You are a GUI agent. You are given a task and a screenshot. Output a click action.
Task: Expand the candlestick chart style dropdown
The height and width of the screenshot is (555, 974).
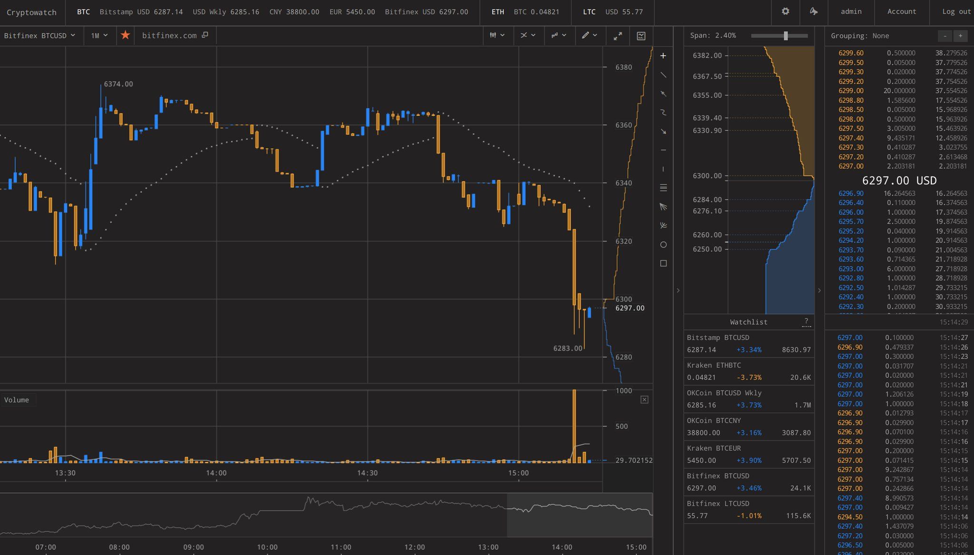(x=497, y=35)
